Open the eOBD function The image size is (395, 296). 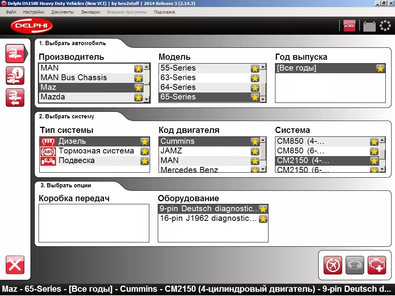pos(349,26)
